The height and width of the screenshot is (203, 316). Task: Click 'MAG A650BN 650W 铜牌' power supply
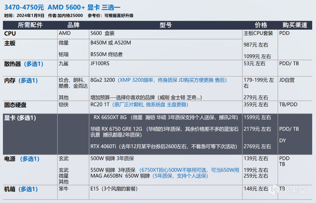[x=120, y=176]
